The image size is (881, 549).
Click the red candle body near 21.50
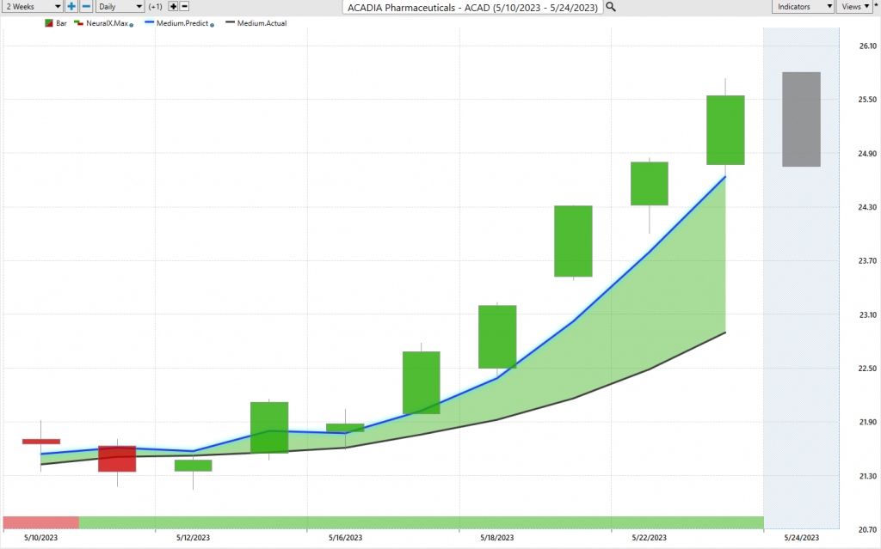(117, 459)
